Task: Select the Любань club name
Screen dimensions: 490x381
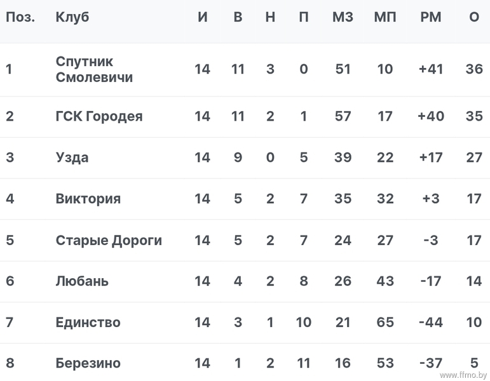Action: (x=82, y=281)
